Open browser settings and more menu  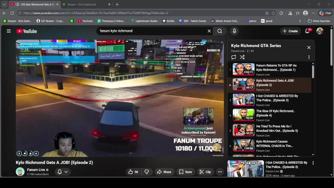tap(313, 13)
